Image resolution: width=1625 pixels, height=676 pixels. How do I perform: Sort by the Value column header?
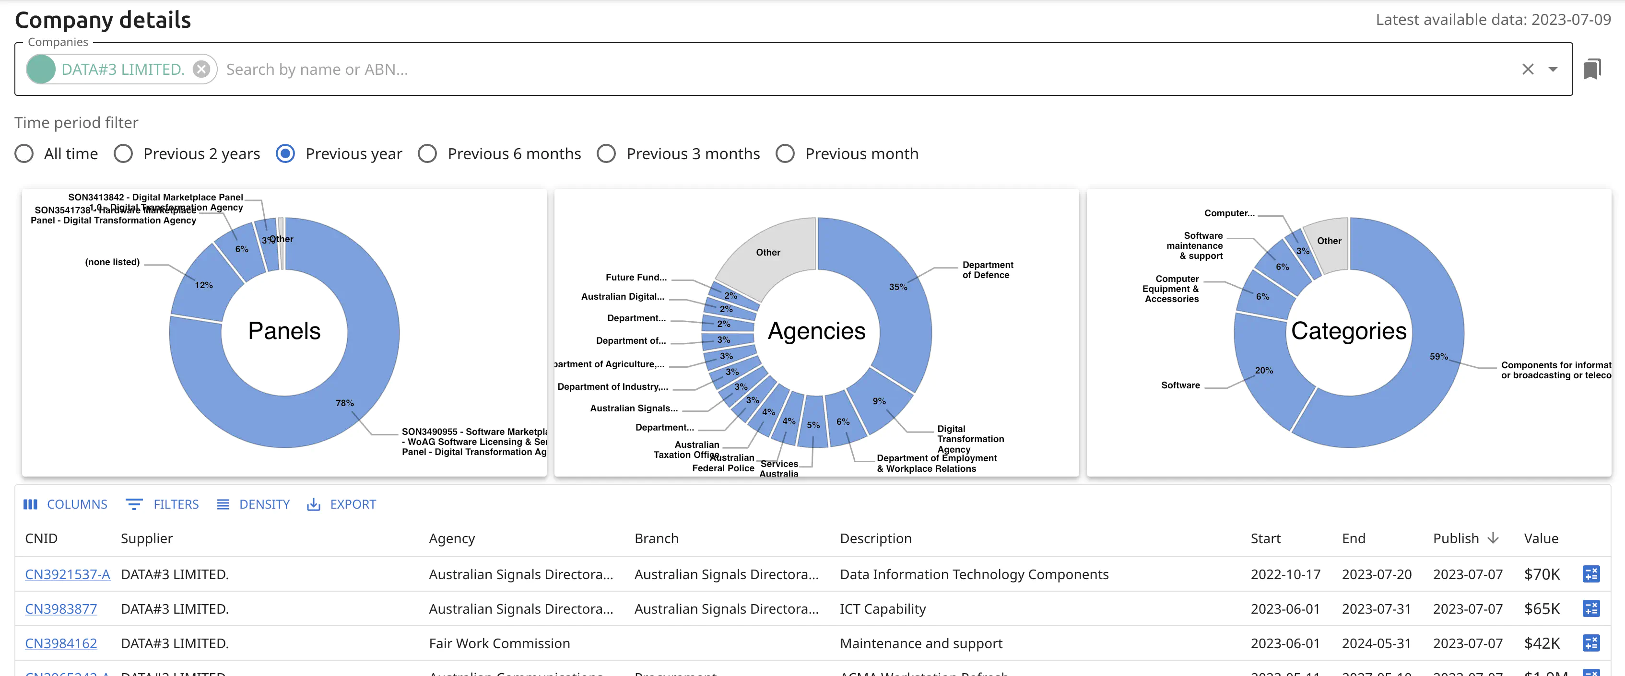(x=1541, y=538)
